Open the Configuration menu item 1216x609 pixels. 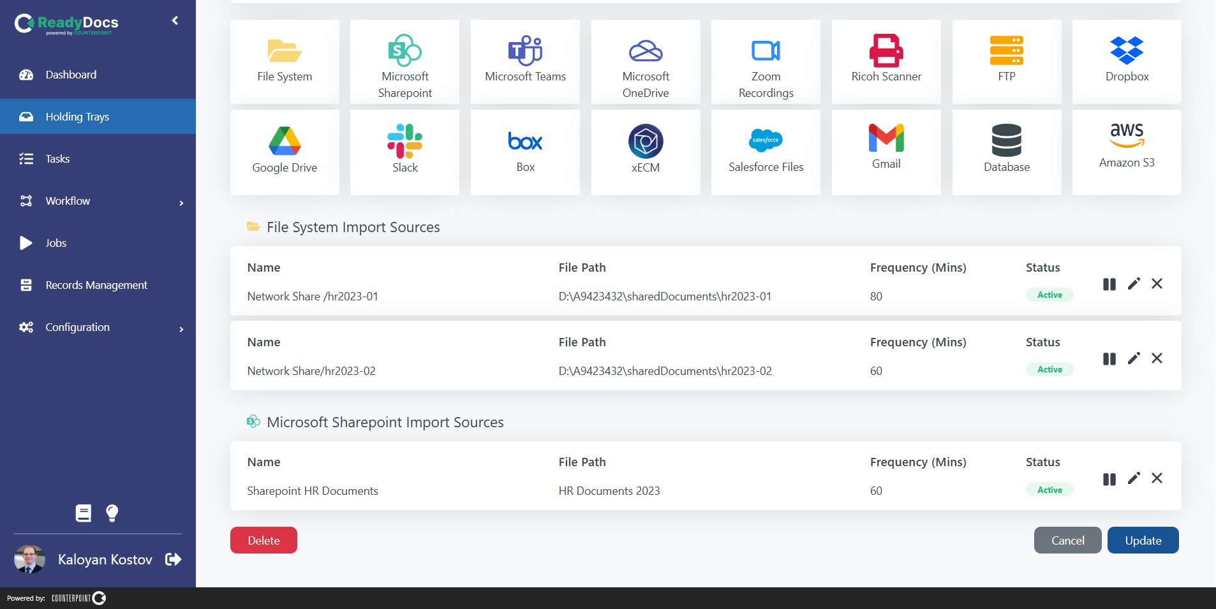(x=98, y=327)
